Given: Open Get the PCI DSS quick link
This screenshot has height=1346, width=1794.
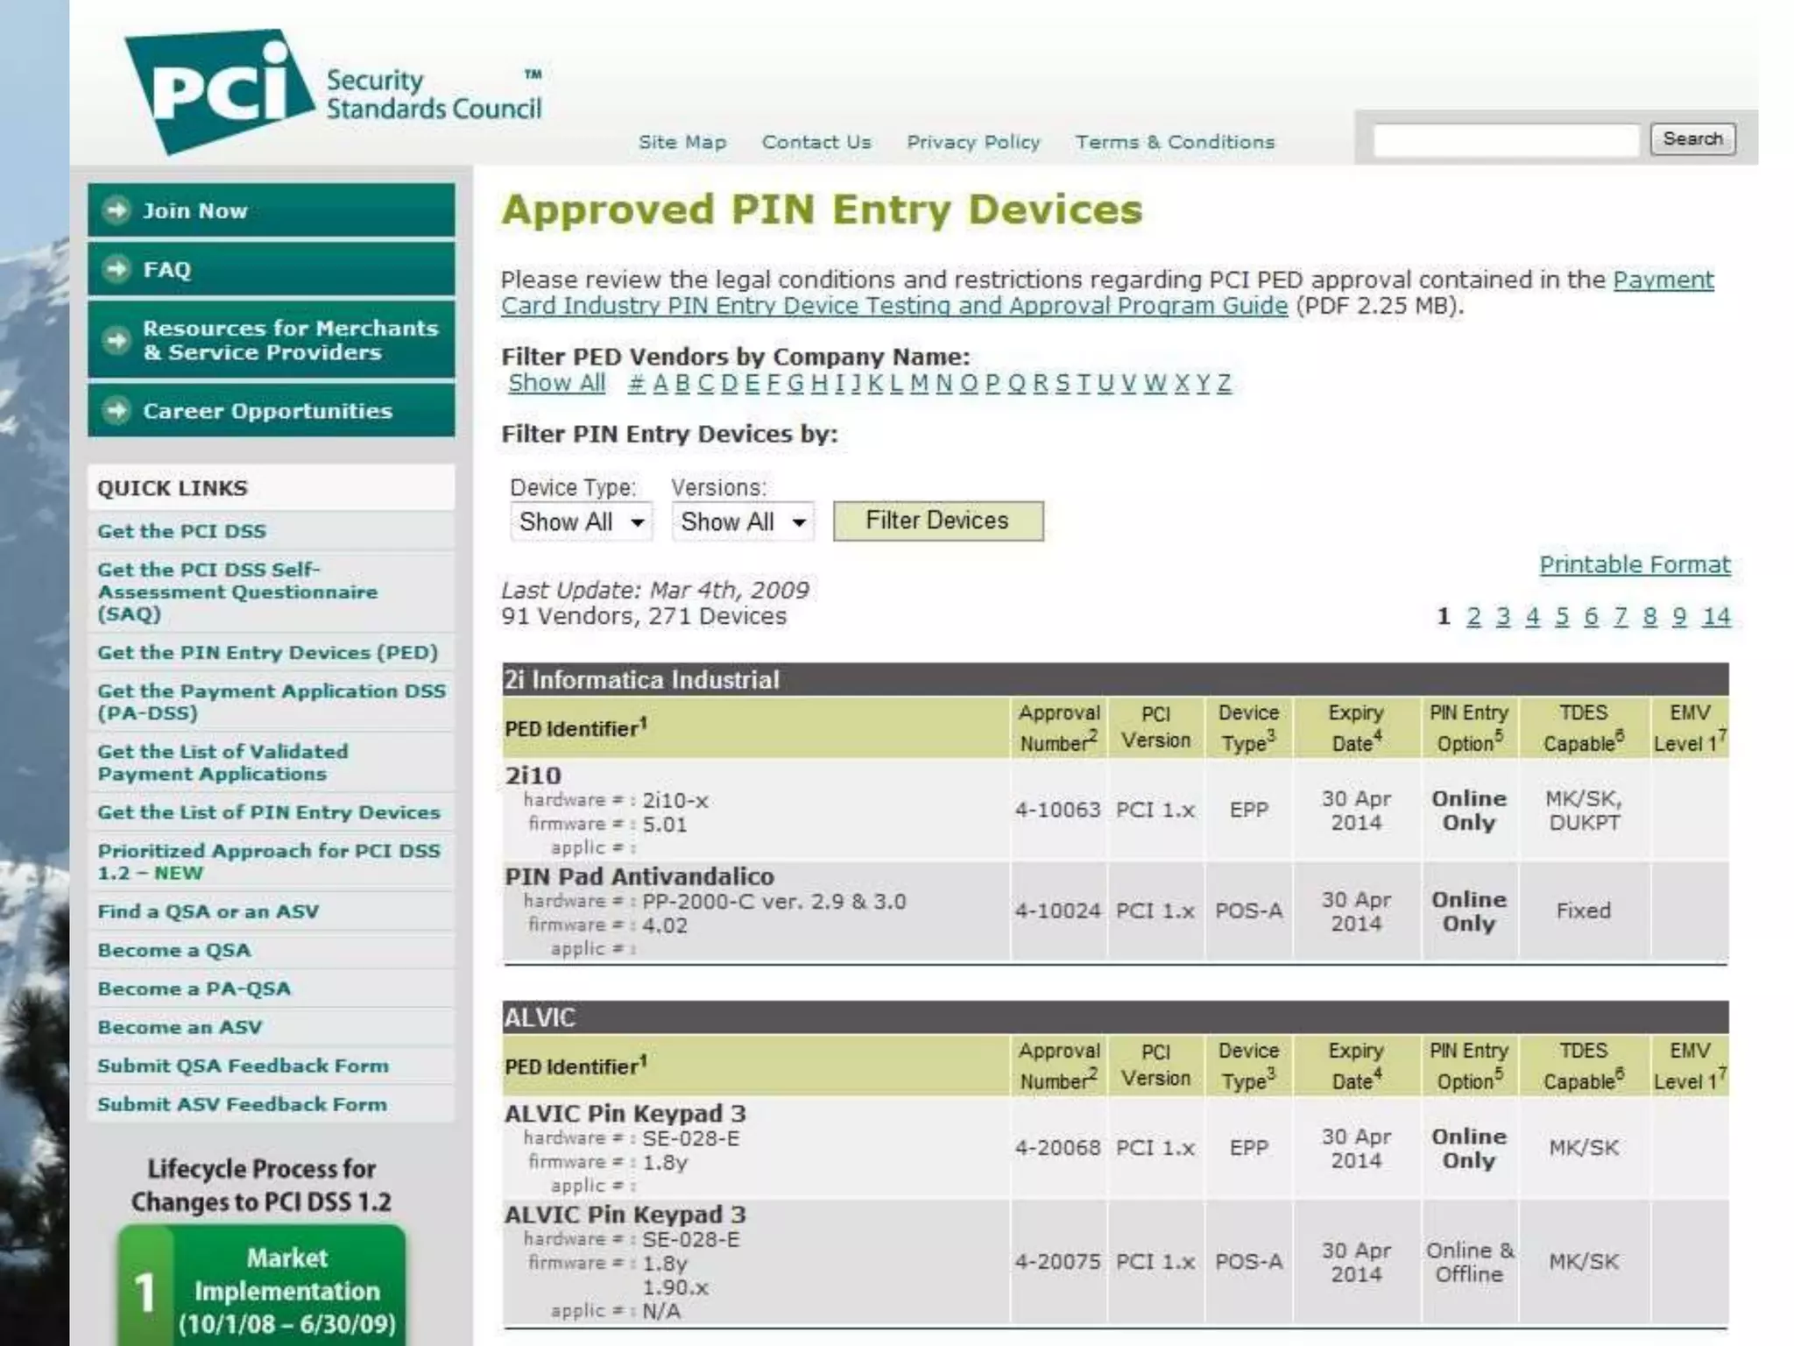Looking at the screenshot, I should coord(181,531).
